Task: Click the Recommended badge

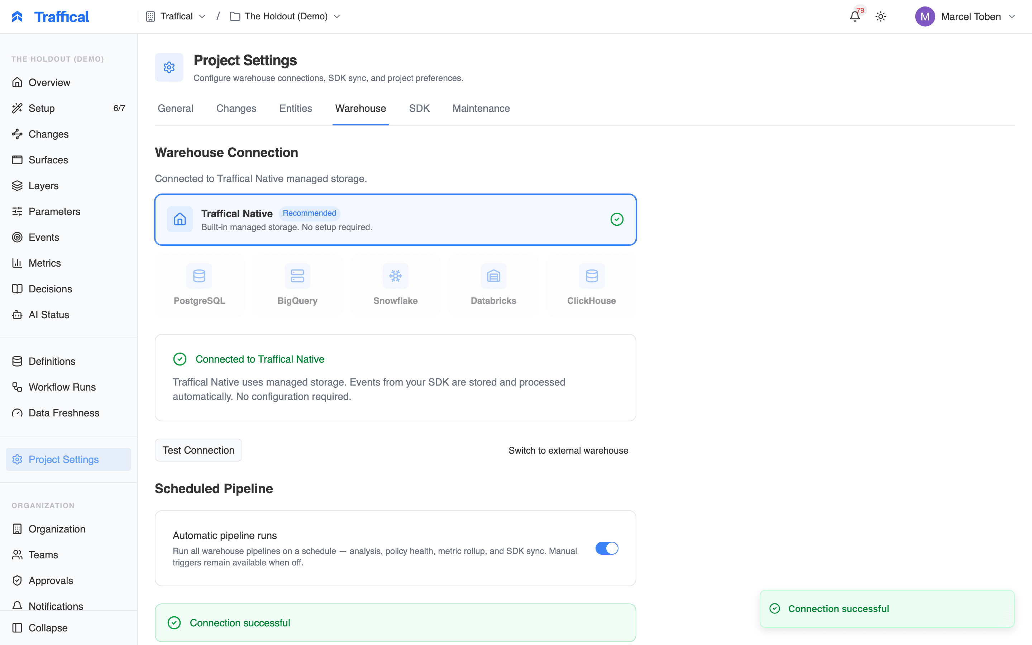Action: [x=309, y=213]
